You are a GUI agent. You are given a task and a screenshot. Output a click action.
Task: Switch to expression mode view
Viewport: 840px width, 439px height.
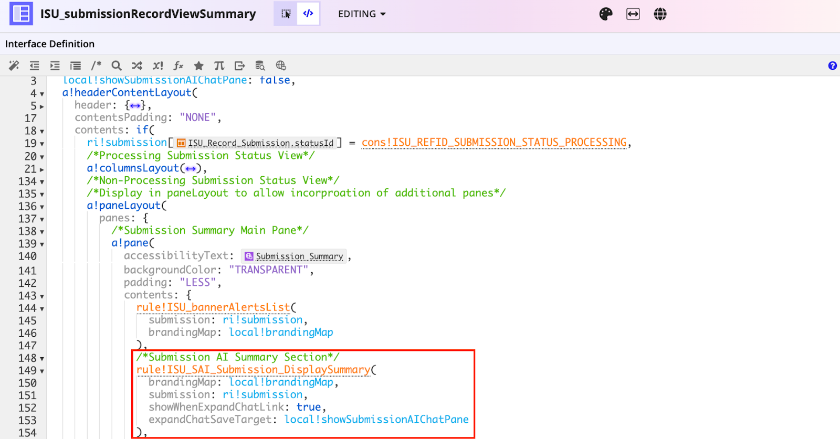[x=308, y=14]
